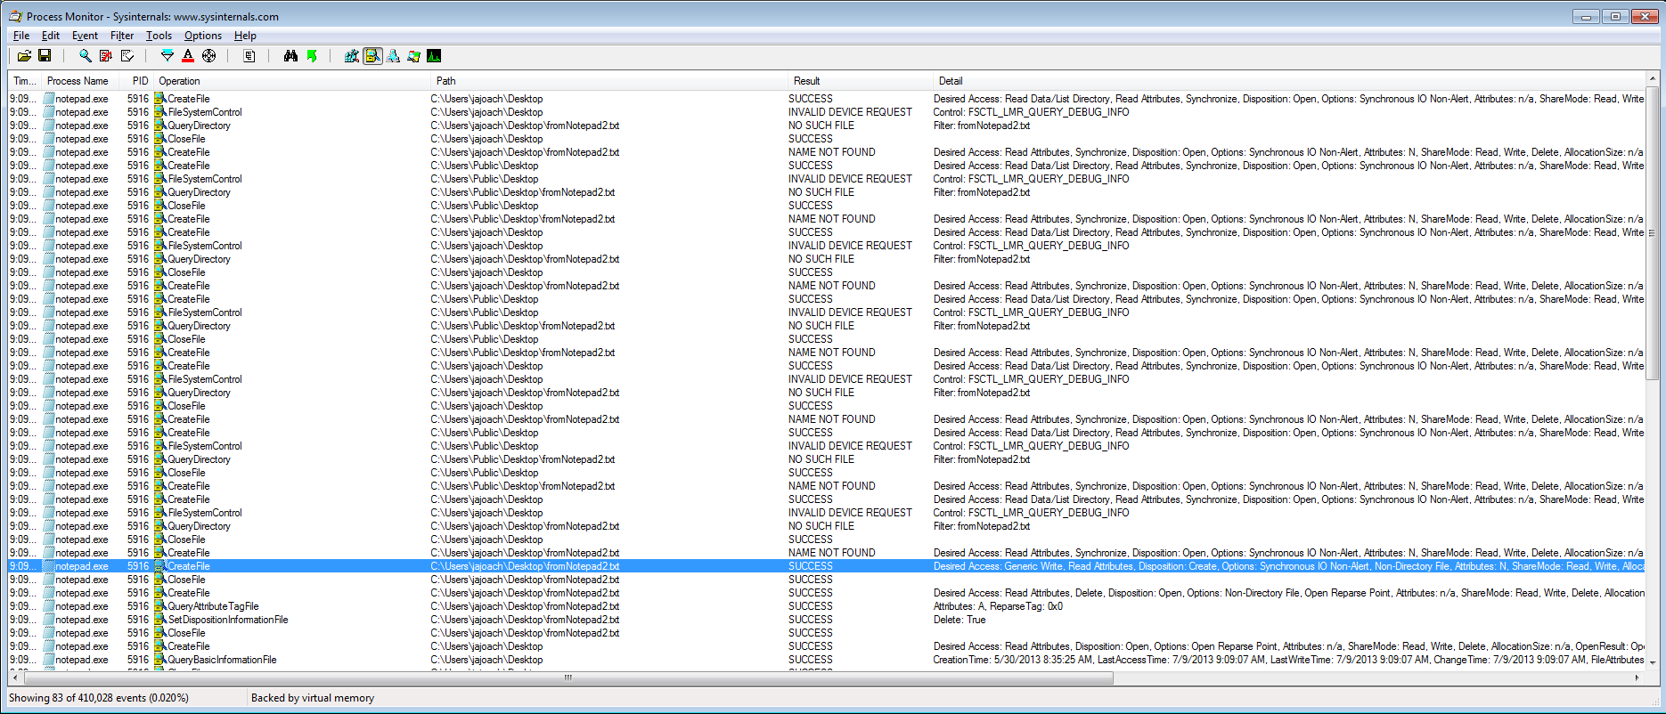1666x714 pixels.
Task: Clear the display with the Clear icon
Action: coord(127,56)
